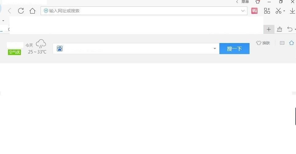This screenshot has width=296, height=154.
Task: Go to the browser home page icon
Action: click(33, 11)
